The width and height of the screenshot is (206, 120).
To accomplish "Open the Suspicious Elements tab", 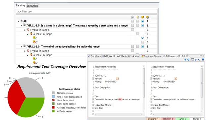I will (x=152, y=56).
